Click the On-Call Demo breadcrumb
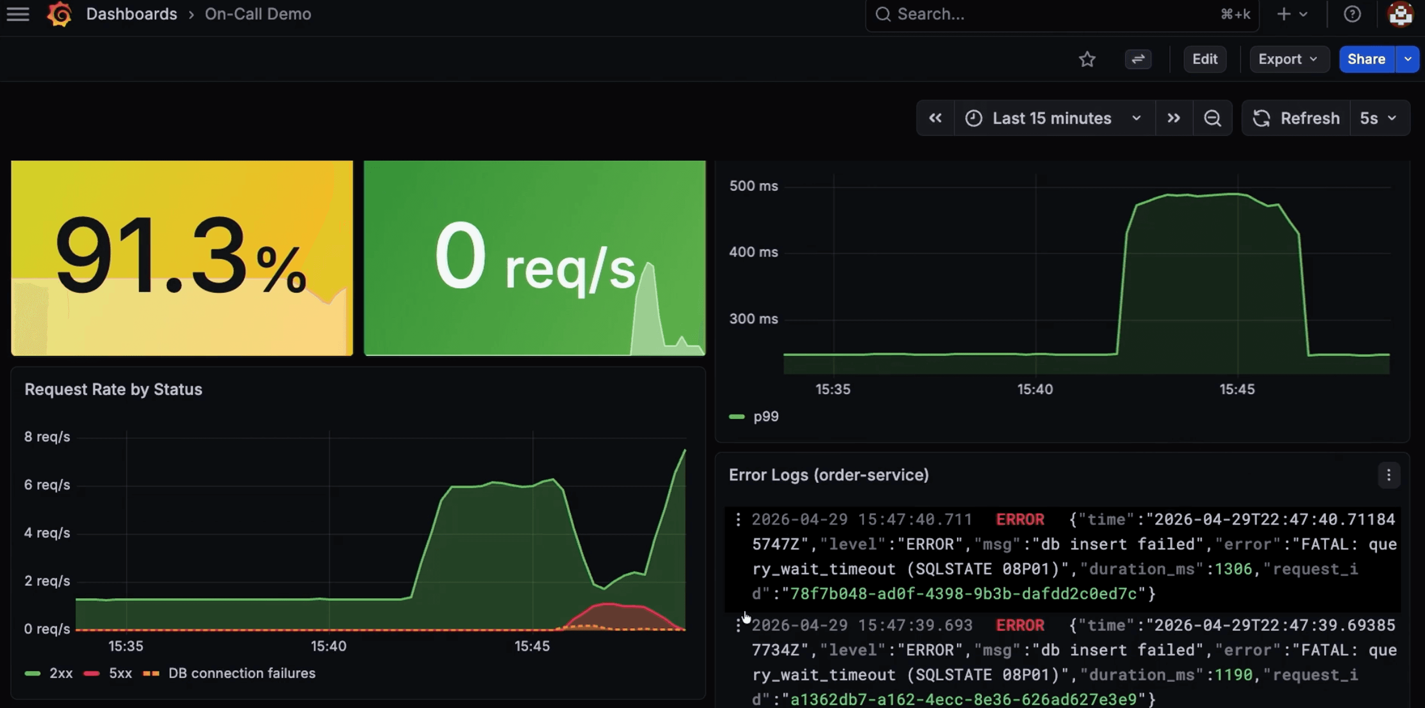 258,14
